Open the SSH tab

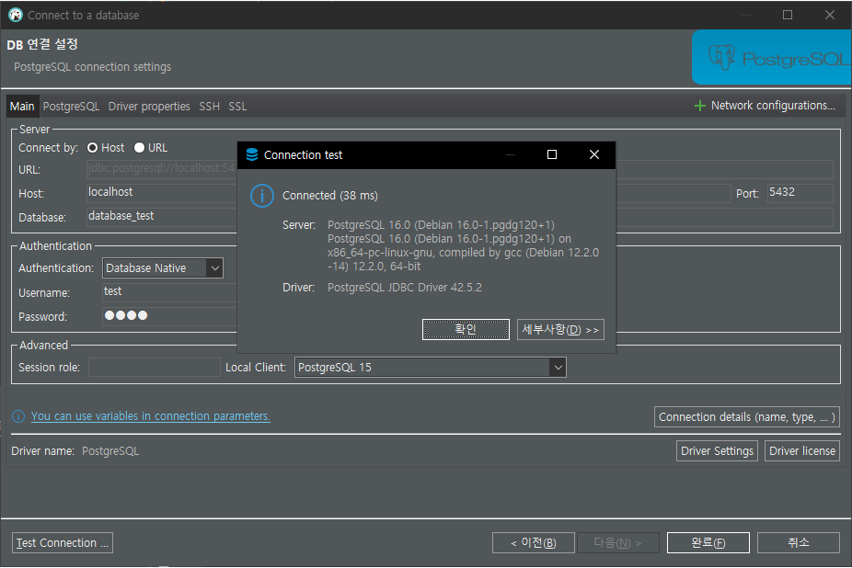(209, 107)
